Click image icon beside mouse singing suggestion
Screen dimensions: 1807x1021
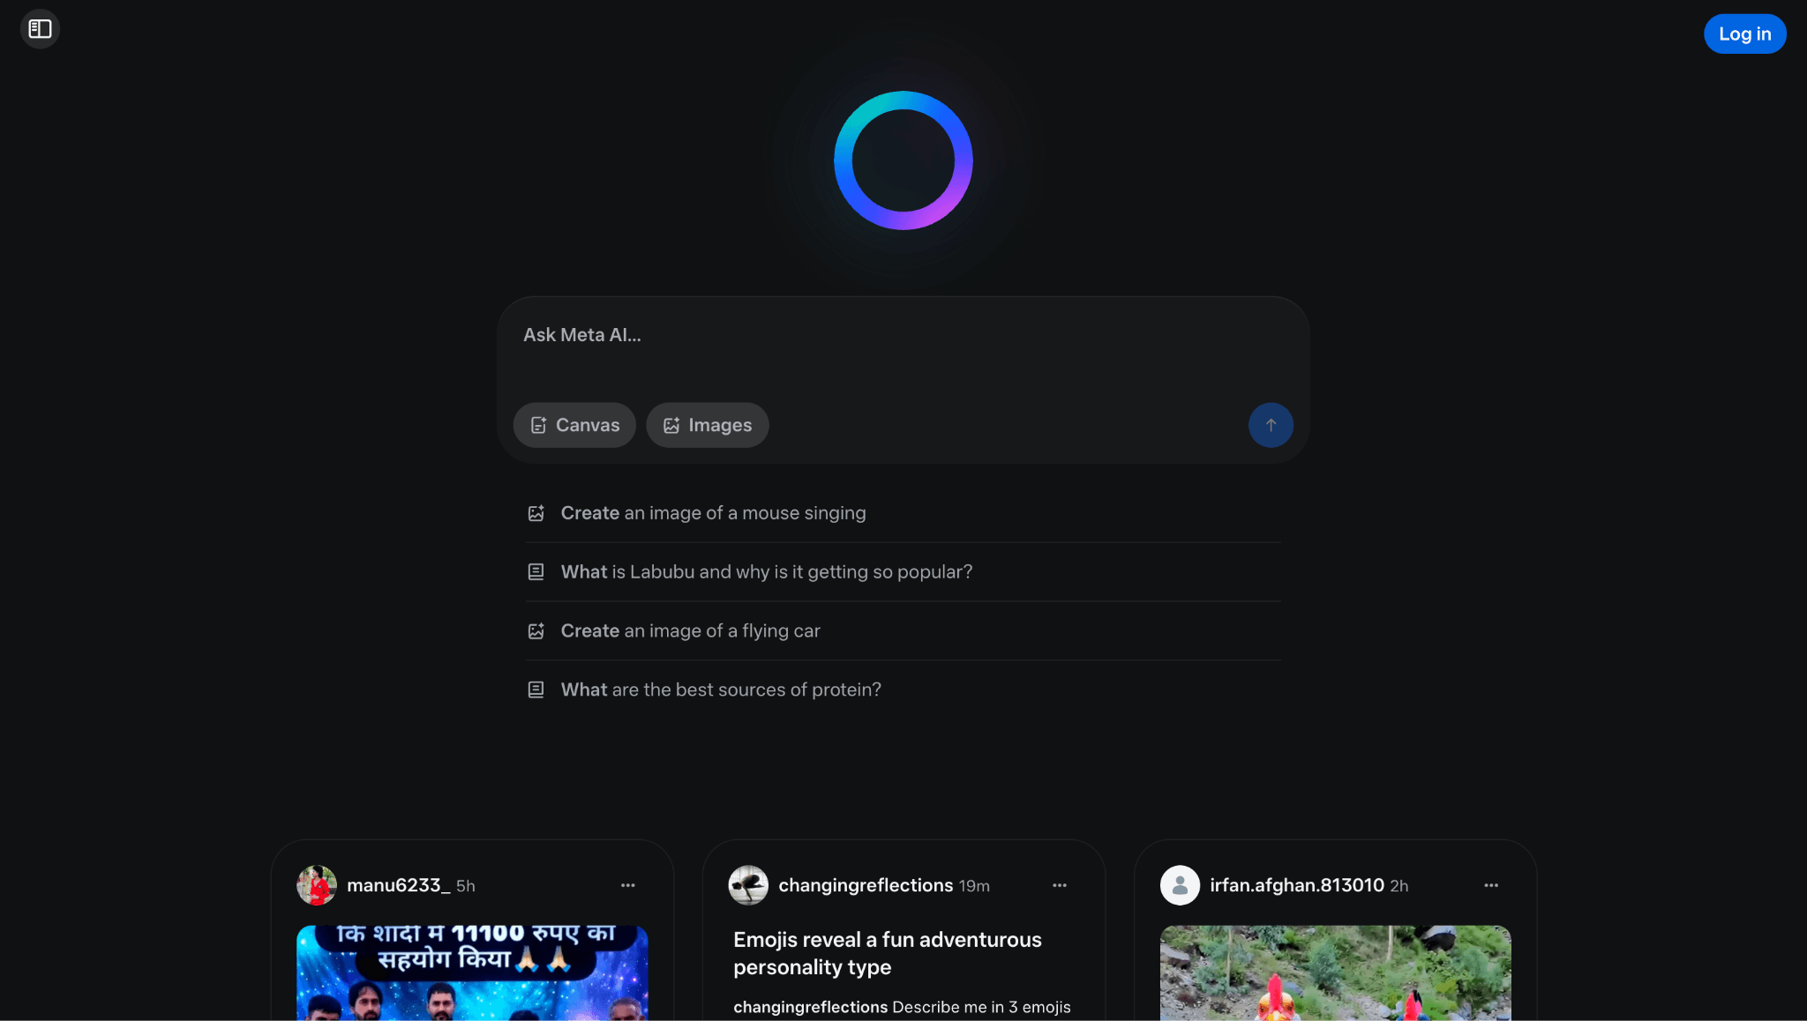click(536, 513)
